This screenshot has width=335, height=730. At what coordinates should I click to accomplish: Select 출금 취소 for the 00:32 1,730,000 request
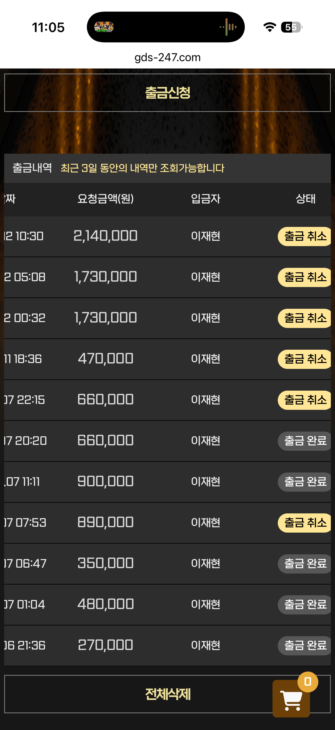click(305, 318)
